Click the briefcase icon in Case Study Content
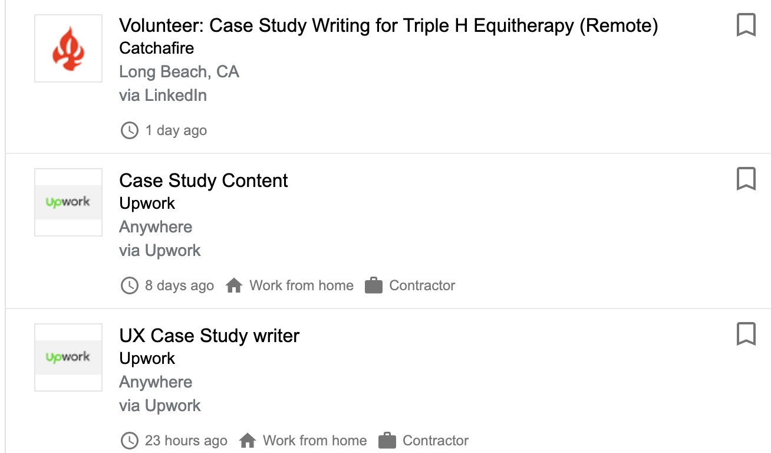The height and width of the screenshot is (453, 771). coord(374,285)
